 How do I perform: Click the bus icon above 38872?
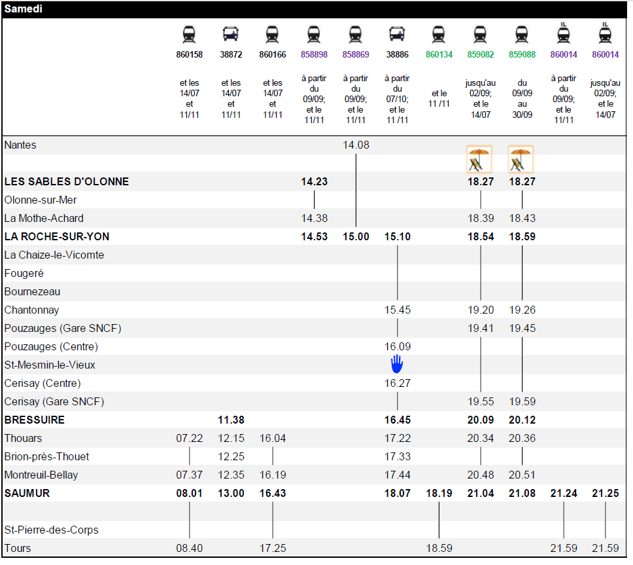(x=231, y=34)
